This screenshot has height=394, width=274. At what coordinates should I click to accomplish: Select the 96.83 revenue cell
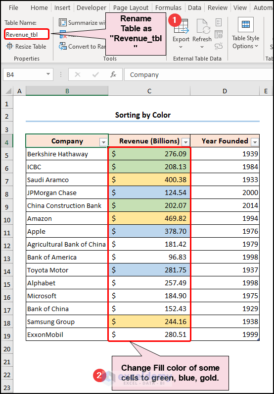tap(149, 257)
